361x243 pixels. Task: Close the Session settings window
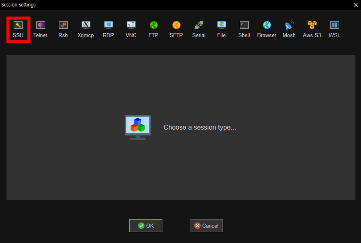coord(356,5)
